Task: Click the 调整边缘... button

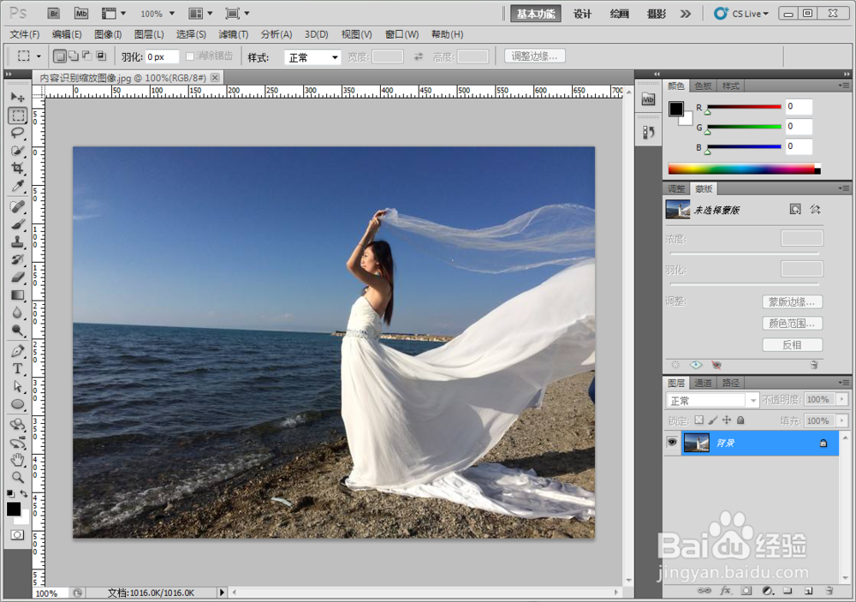Action: (534, 56)
